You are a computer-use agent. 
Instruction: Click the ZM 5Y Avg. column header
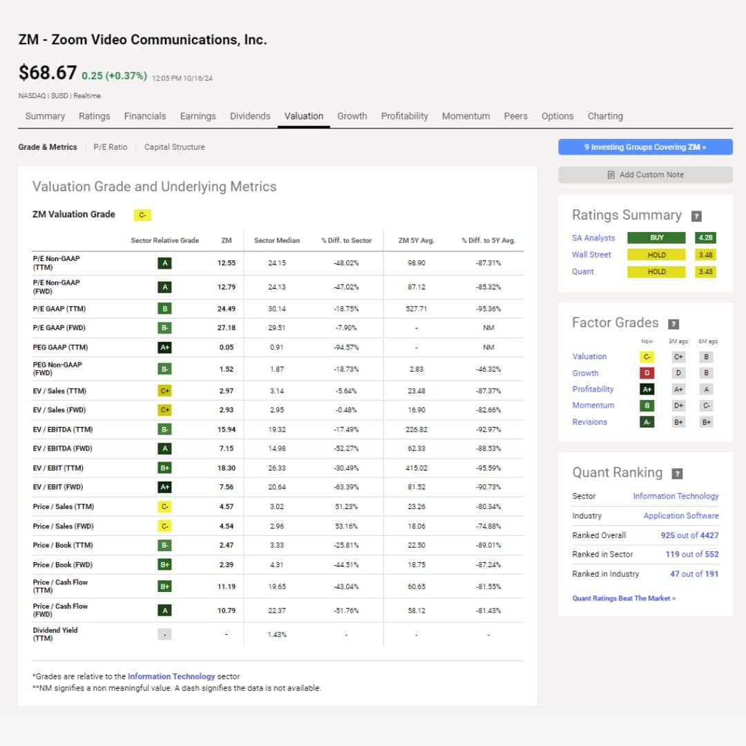coord(417,240)
